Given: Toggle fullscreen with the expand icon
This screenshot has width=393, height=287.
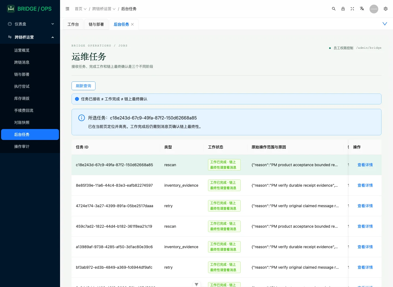Looking at the screenshot, I should (x=352, y=9).
